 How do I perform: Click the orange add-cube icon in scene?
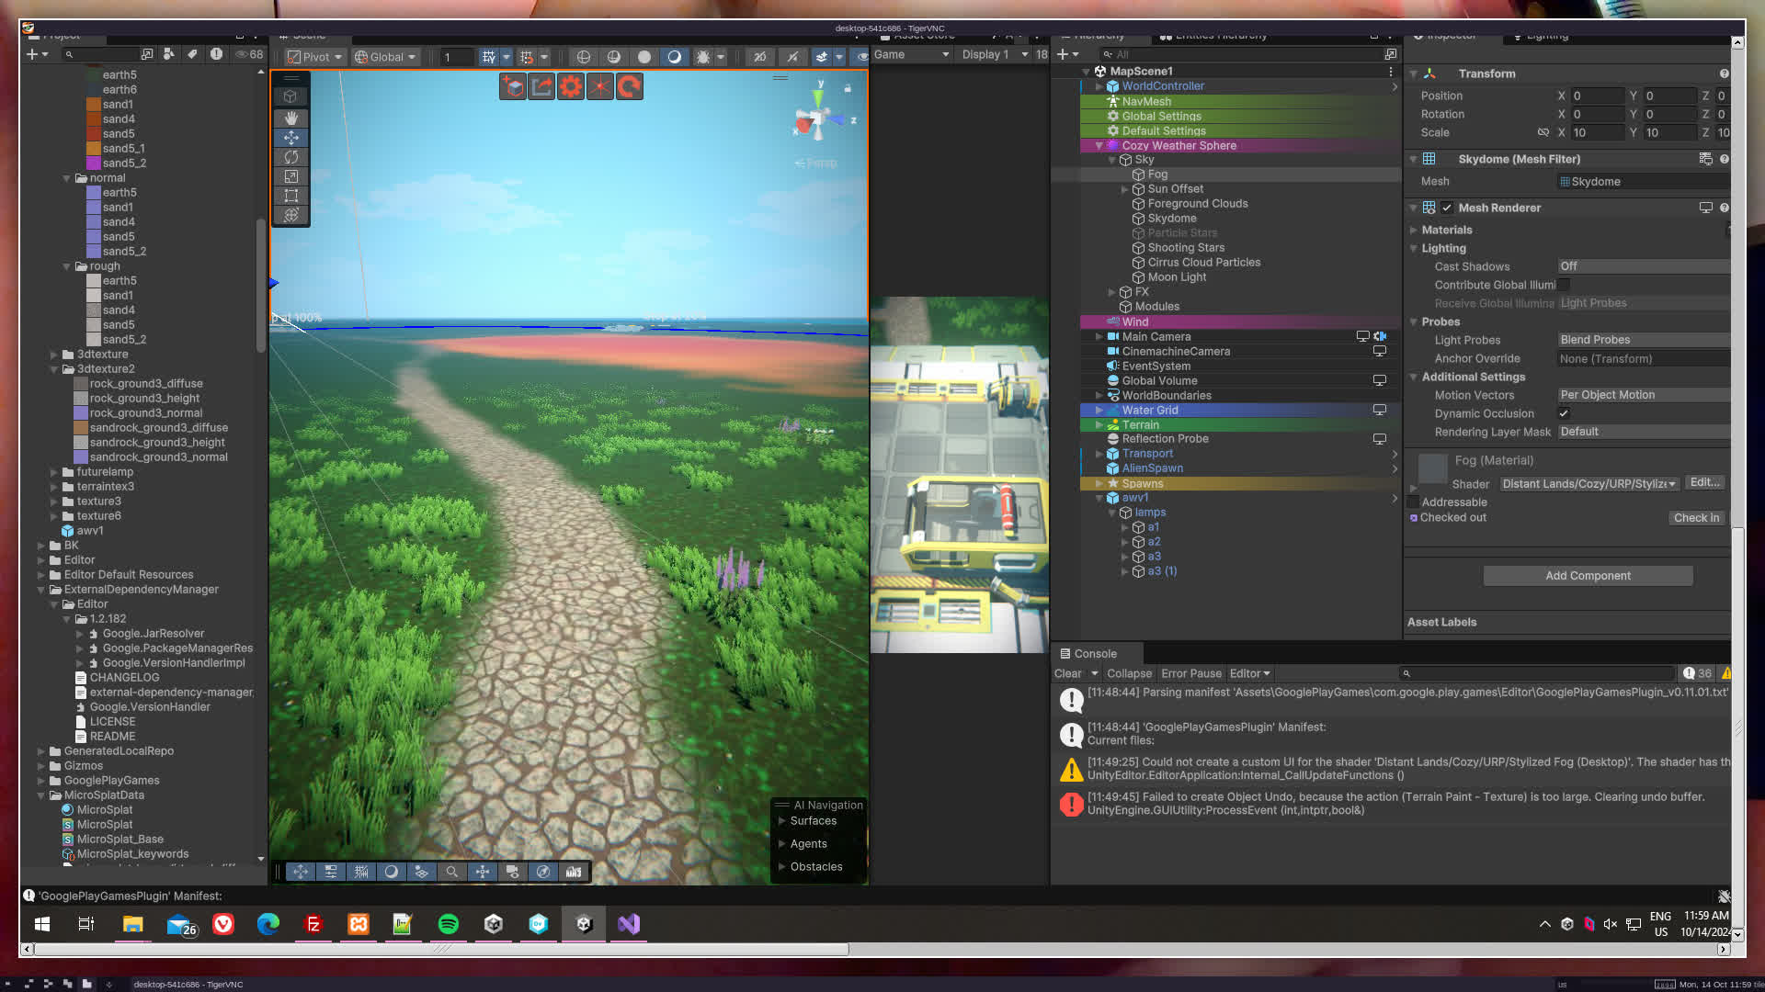513,86
